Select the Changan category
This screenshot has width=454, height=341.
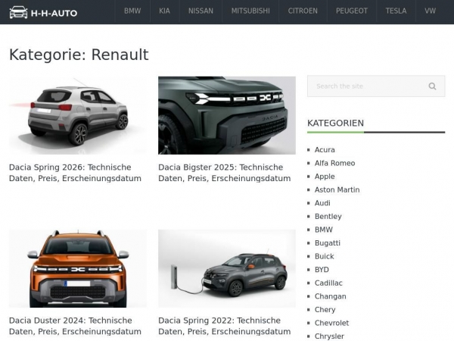pyautogui.click(x=331, y=296)
